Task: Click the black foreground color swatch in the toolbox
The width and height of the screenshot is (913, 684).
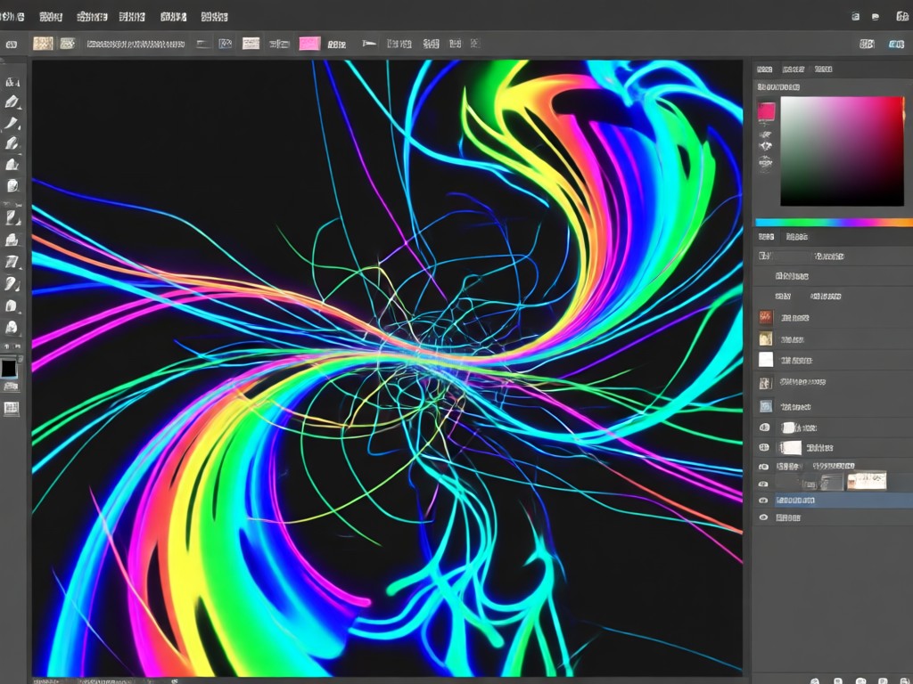Action: [9, 368]
